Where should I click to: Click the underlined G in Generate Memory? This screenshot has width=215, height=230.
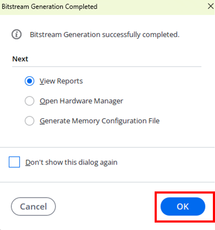tap(42, 121)
